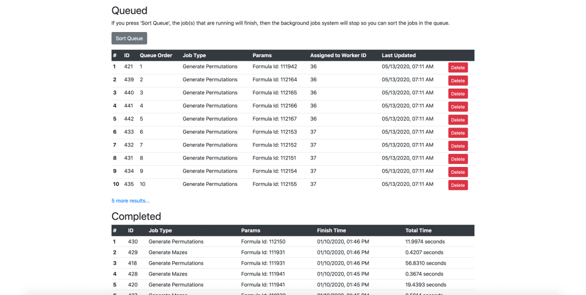The width and height of the screenshot is (586, 295).
Task: Delete queued job ID 432
Action: [x=458, y=146]
